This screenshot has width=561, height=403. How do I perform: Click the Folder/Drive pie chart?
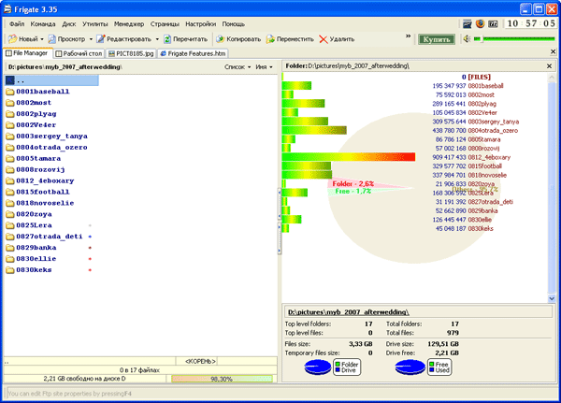pyautogui.click(x=318, y=367)
